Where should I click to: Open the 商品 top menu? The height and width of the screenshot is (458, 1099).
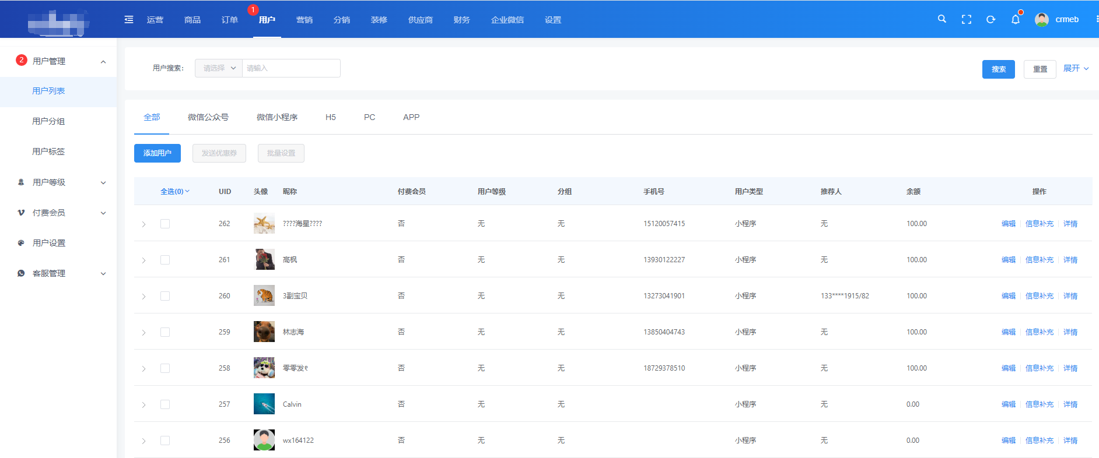[x=192, y=20]
